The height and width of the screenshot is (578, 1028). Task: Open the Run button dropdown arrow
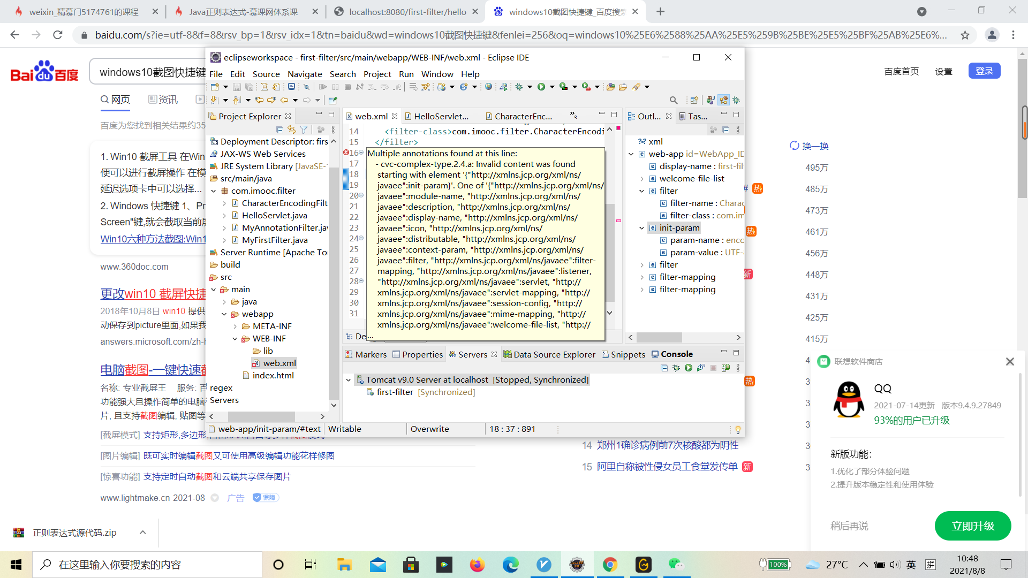tap(552, 87)
